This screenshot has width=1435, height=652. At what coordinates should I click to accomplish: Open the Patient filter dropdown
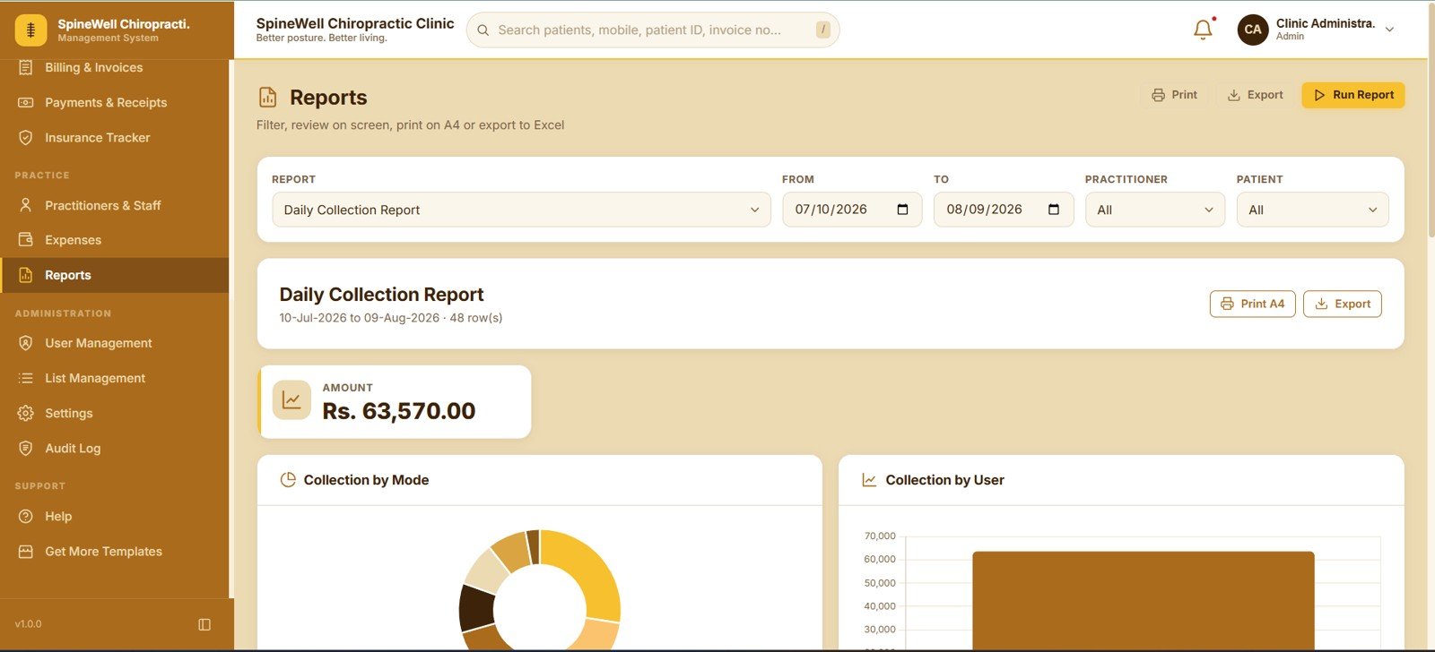pos(1312,210)
